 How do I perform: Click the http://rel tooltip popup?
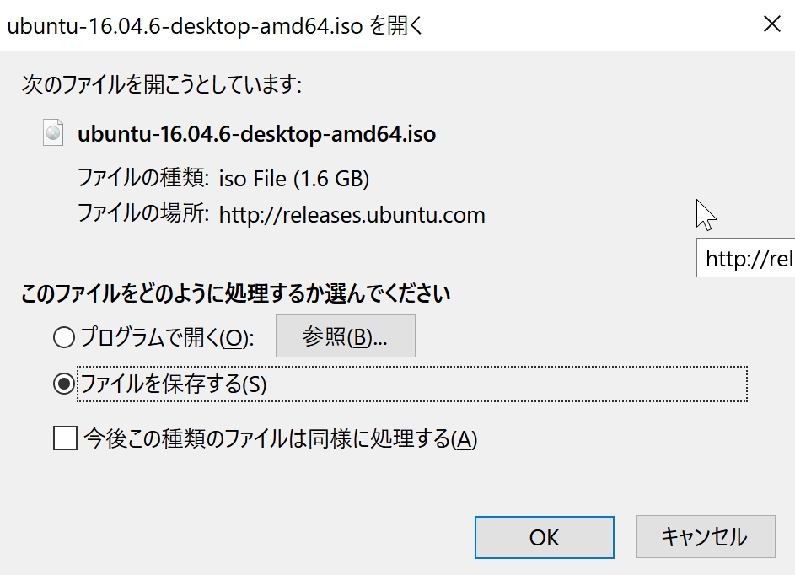click(746, 258)
